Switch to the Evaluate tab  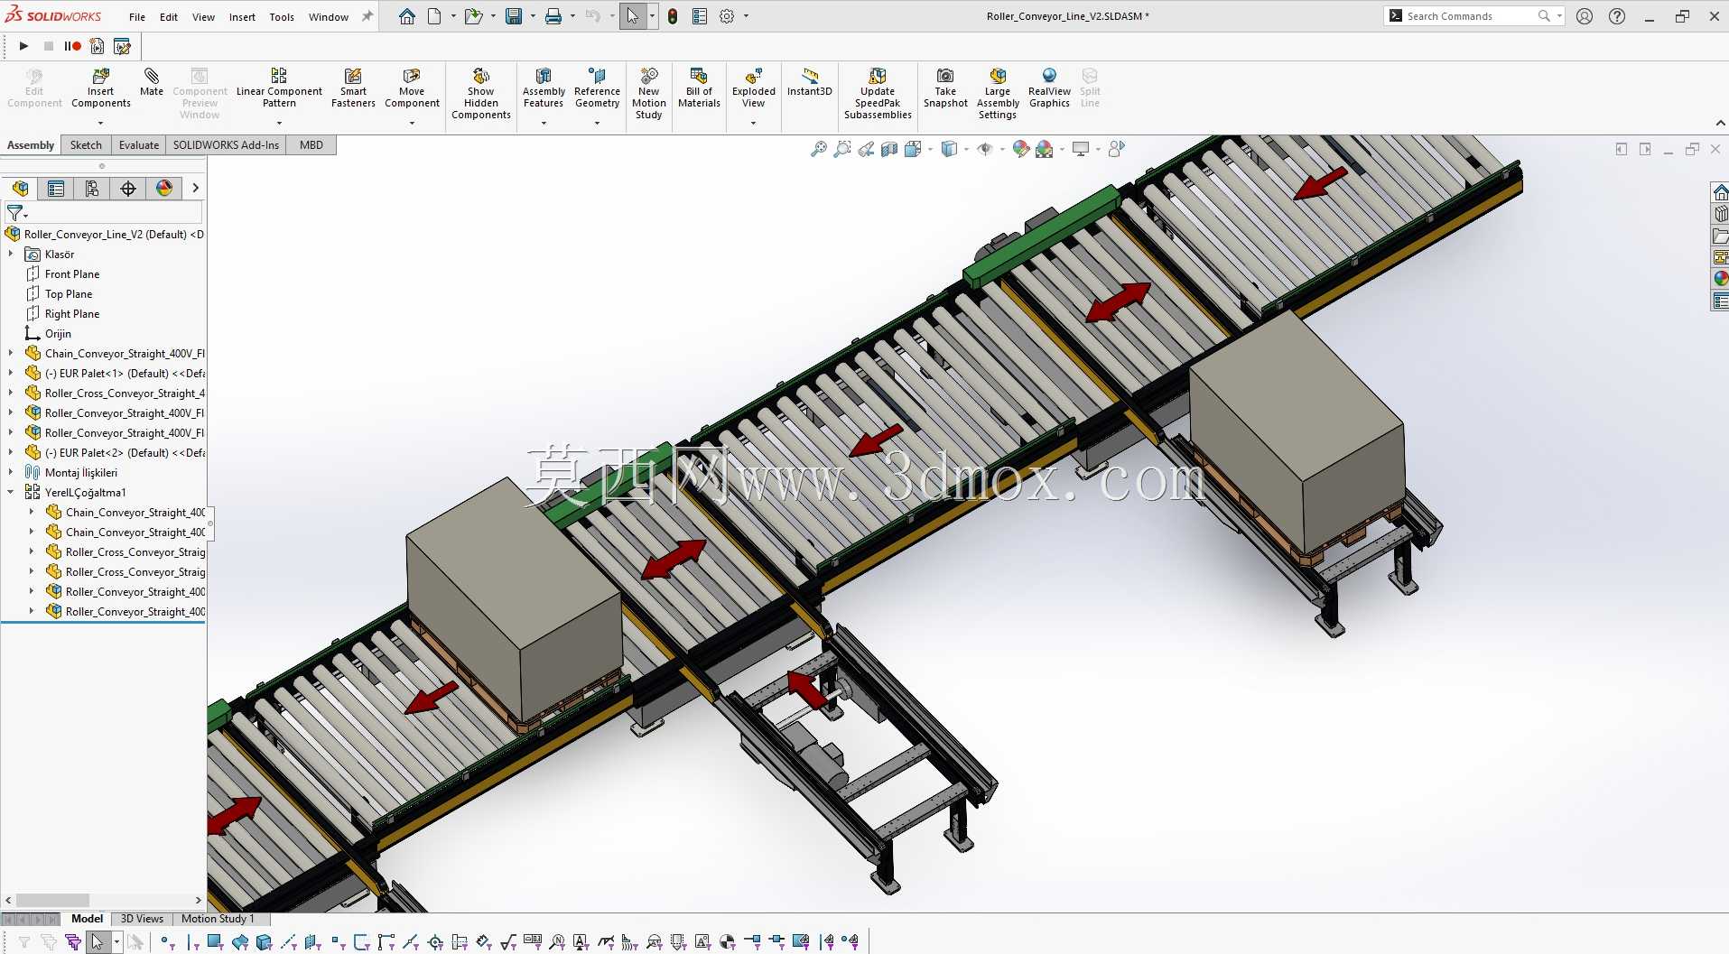(x=139, y=145)
